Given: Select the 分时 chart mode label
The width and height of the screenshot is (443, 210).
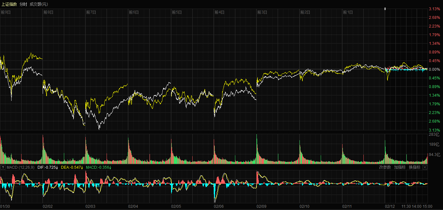Looking at the screenshot, I should point(23,4).
